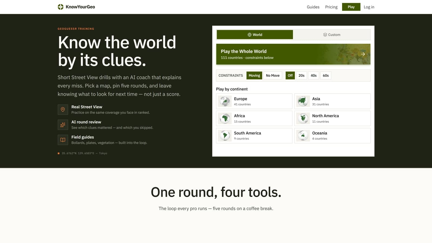Start Play the Whole World banner
This screenshot has width=432, height=243.
pyautogui.click(x=293, y=54)
